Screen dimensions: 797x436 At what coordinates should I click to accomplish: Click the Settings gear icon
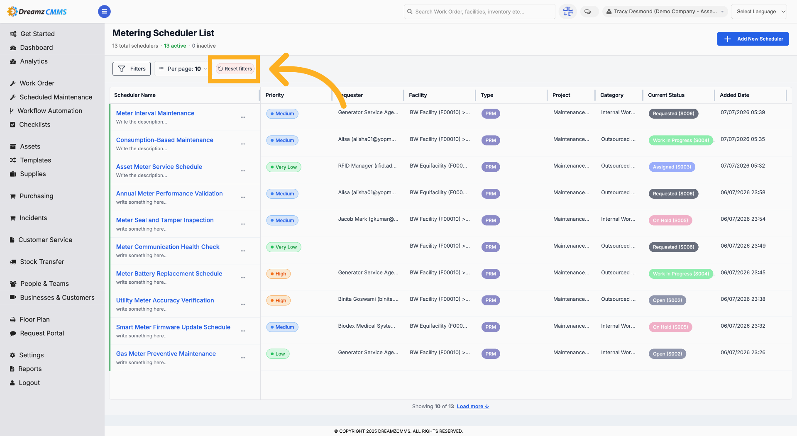pyautogui.click(x=12, y=355)
